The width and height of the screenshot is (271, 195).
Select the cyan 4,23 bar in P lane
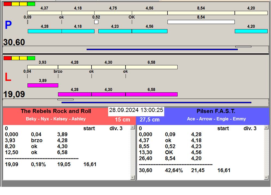click(115, 31)
